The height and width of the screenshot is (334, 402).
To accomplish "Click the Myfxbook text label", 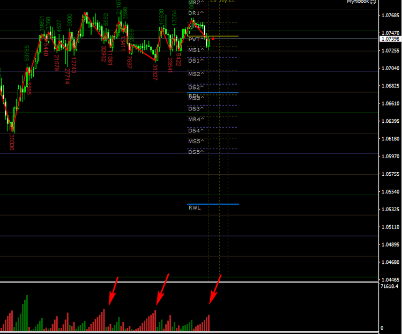I will tap(358, 2).
